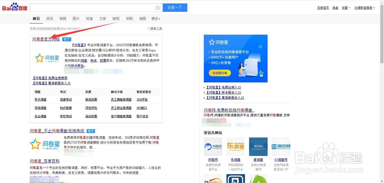Open 员工敬业度调查 link
This screenshot has width=384, height=183.
coord(121,108)
